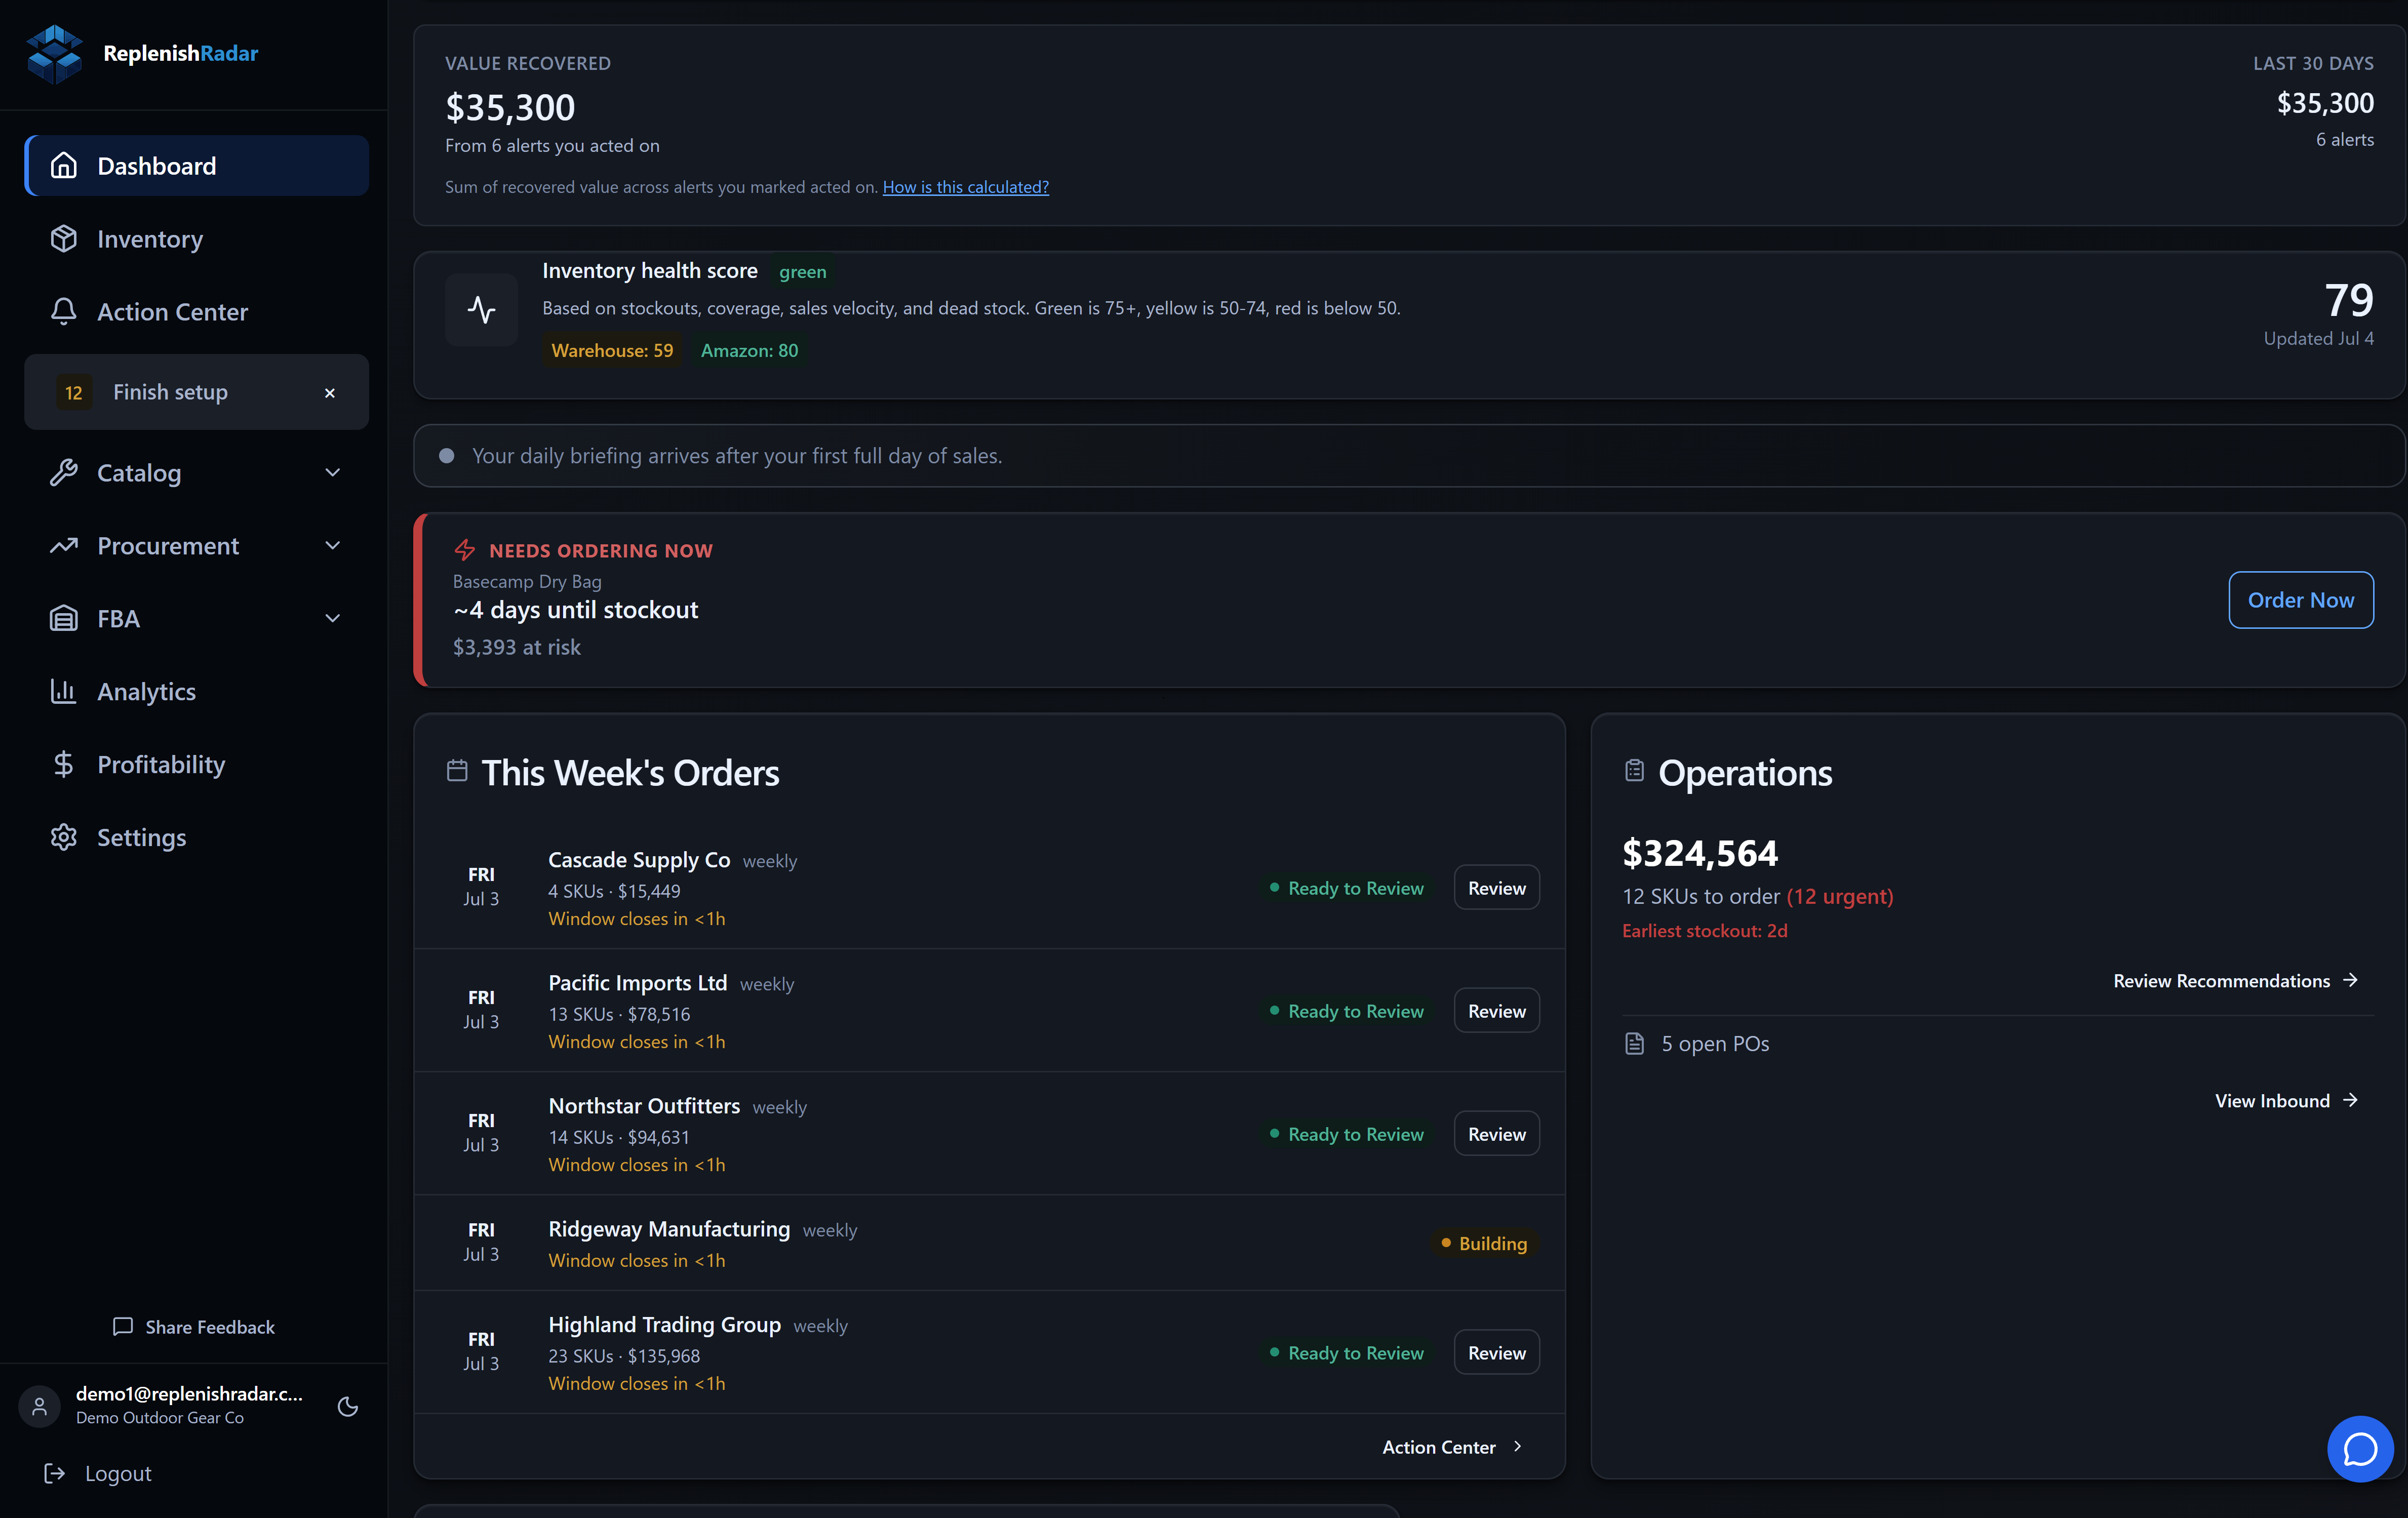Click the Share Feedback speech bubble icon
2408x1518 pixels.
click(123, 1327)
